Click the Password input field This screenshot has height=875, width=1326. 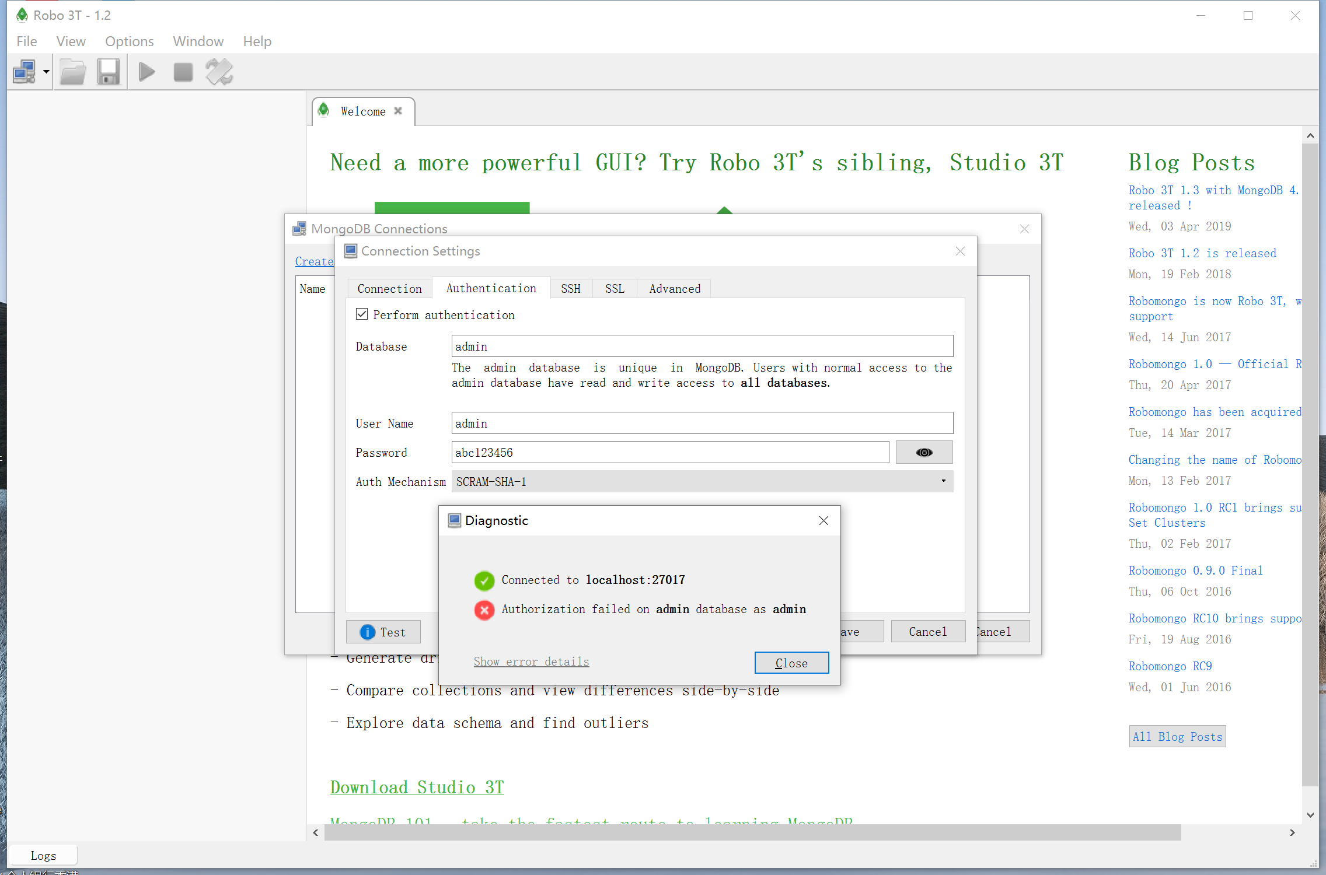669,453
